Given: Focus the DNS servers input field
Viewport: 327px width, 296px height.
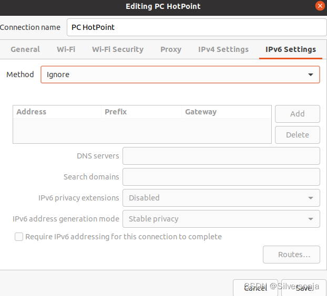Looking at the screenshot, I should tap(221, 156).
